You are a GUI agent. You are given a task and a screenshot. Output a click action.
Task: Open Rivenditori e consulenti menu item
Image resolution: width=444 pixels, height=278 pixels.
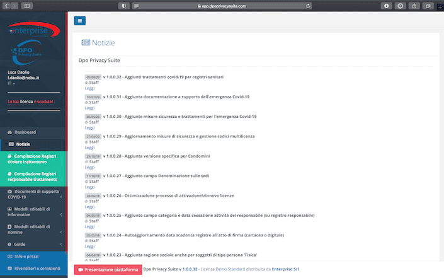pyautogui.click(x=33, y=269)
